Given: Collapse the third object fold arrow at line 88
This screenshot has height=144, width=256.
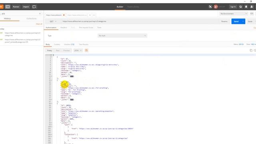Looking at the screenshot, I should pyautogui.click(x=52, y=104).
